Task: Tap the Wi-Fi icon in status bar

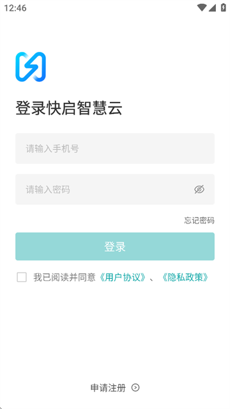Action: pos(202,8)
